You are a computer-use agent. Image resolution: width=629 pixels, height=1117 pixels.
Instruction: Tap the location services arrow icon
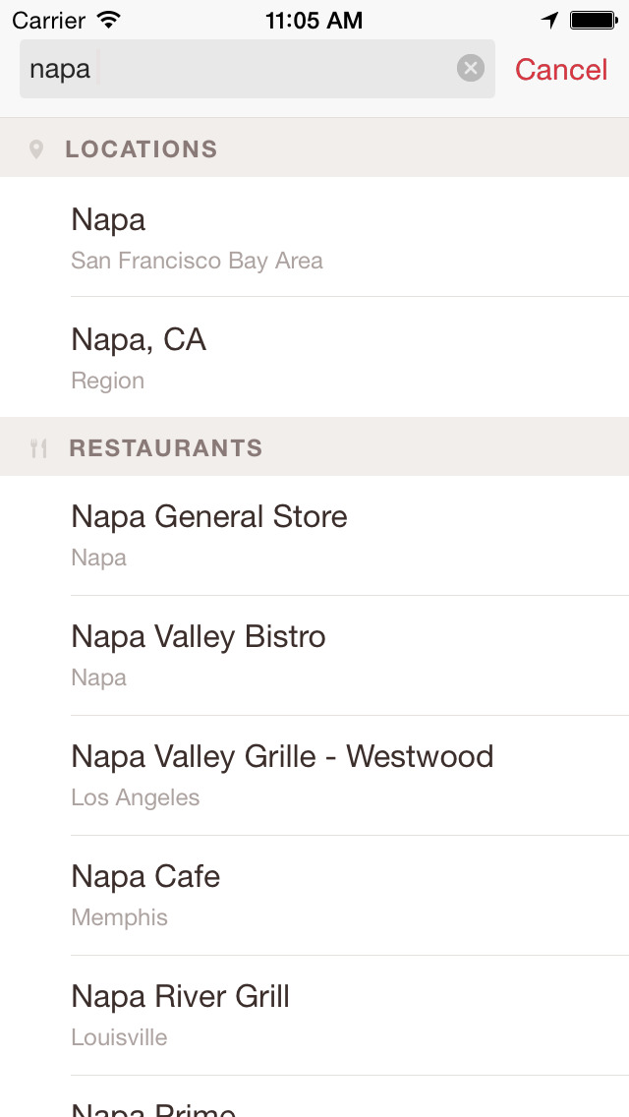(550, 20)
